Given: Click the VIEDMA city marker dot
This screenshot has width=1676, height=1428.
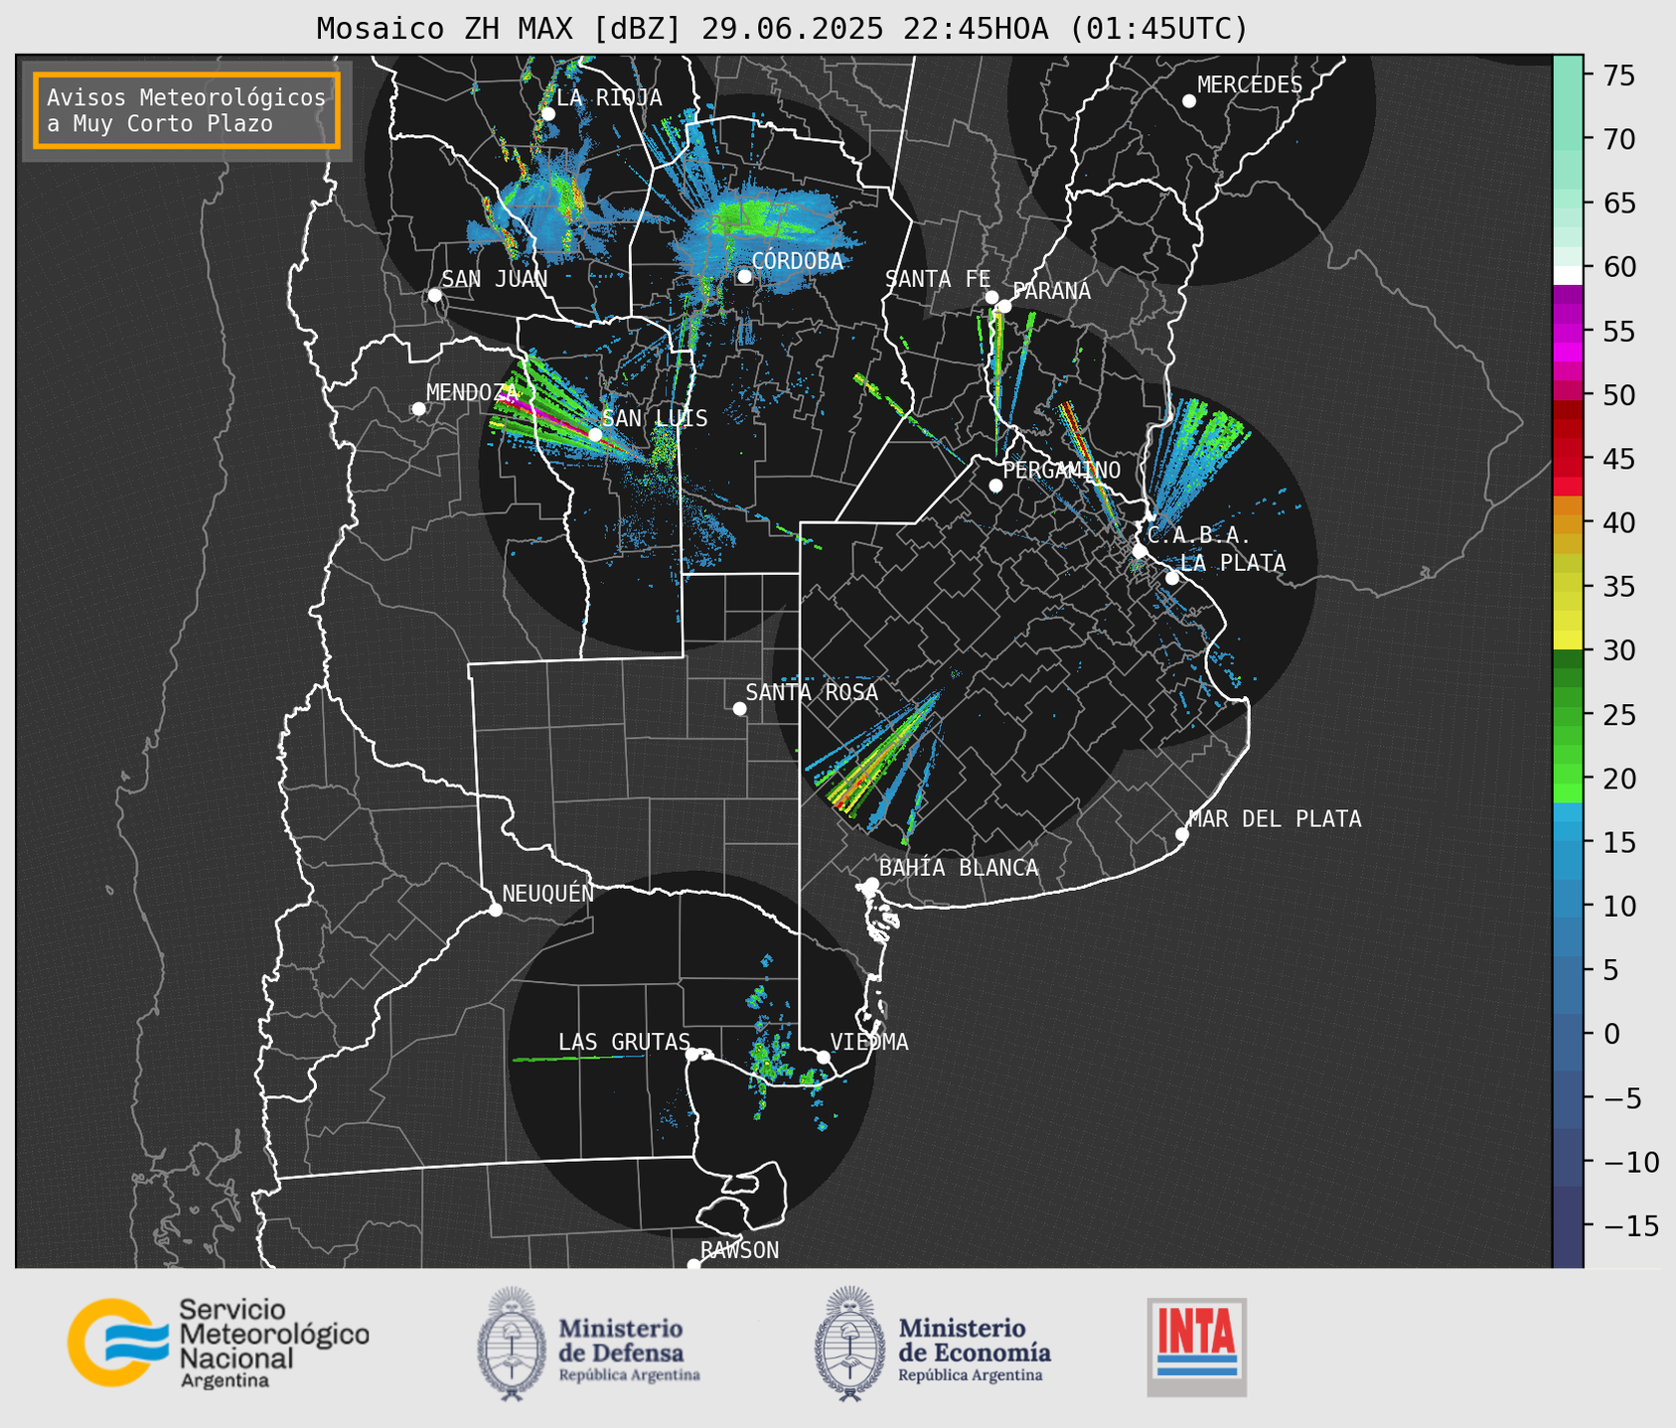Looking at the screenshot, I should click(824, 1057).
